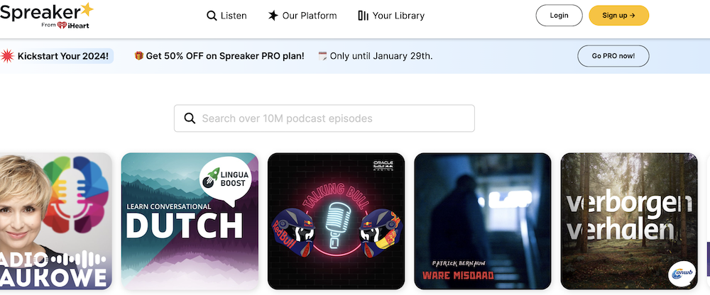This screenshot has height=295, width=710.
Task: Click the yellow Sign up button
Action: click(618, 16)
